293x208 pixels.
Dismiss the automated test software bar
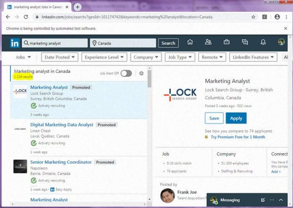285,28
